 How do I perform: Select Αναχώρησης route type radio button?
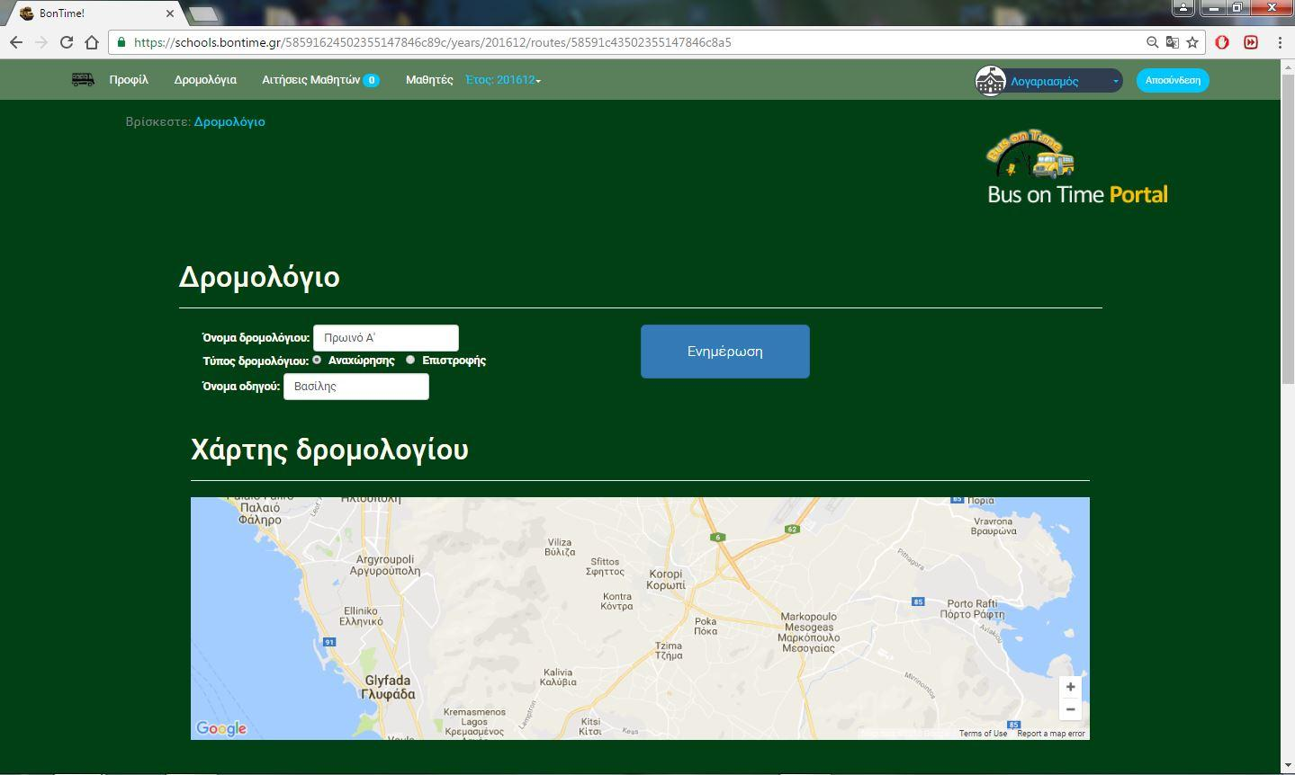317,360
